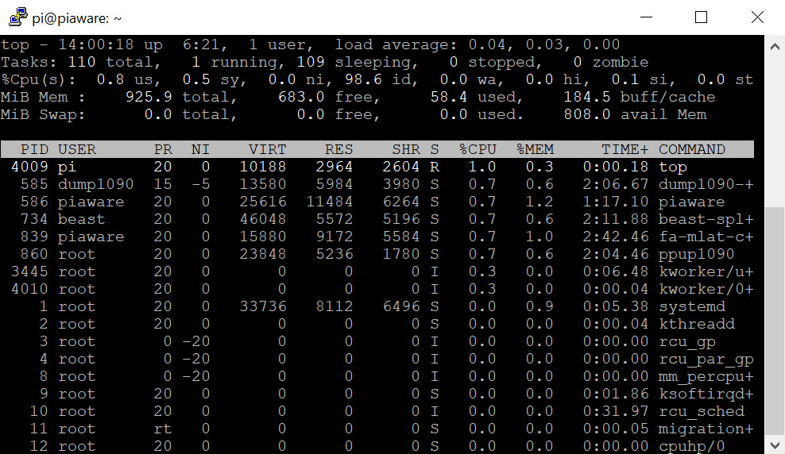The image size is (785, 454).
Task: Click the scrollbar up arrow
Action: click(x=775, y=47)
